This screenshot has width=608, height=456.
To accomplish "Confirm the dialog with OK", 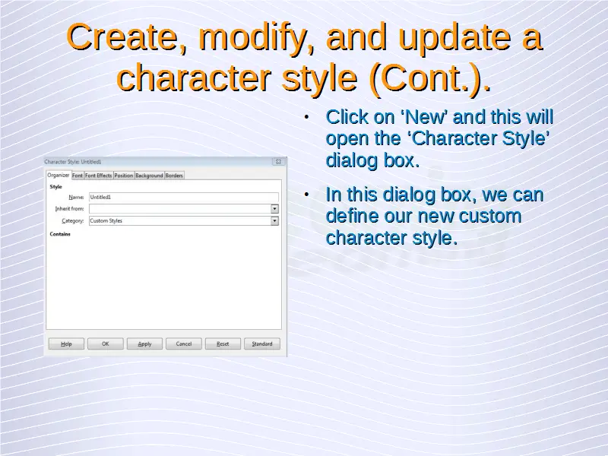I will [x=106, y=344].
